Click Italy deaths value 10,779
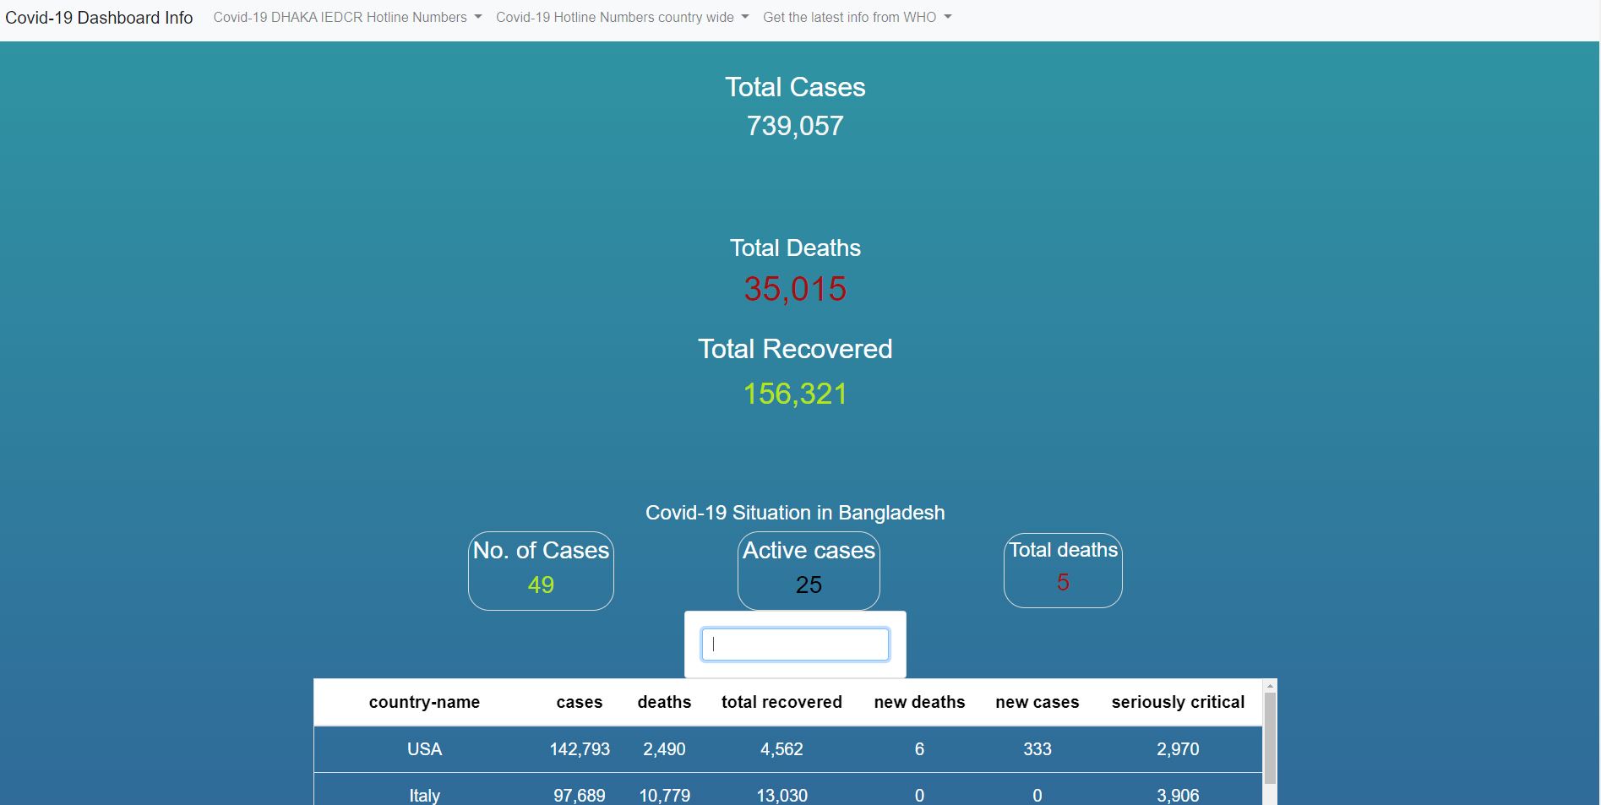1601x805 pixels. tap(664, 796)
